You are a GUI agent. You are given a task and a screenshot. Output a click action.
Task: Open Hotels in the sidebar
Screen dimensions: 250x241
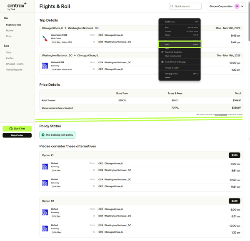[x=10, y=30]
